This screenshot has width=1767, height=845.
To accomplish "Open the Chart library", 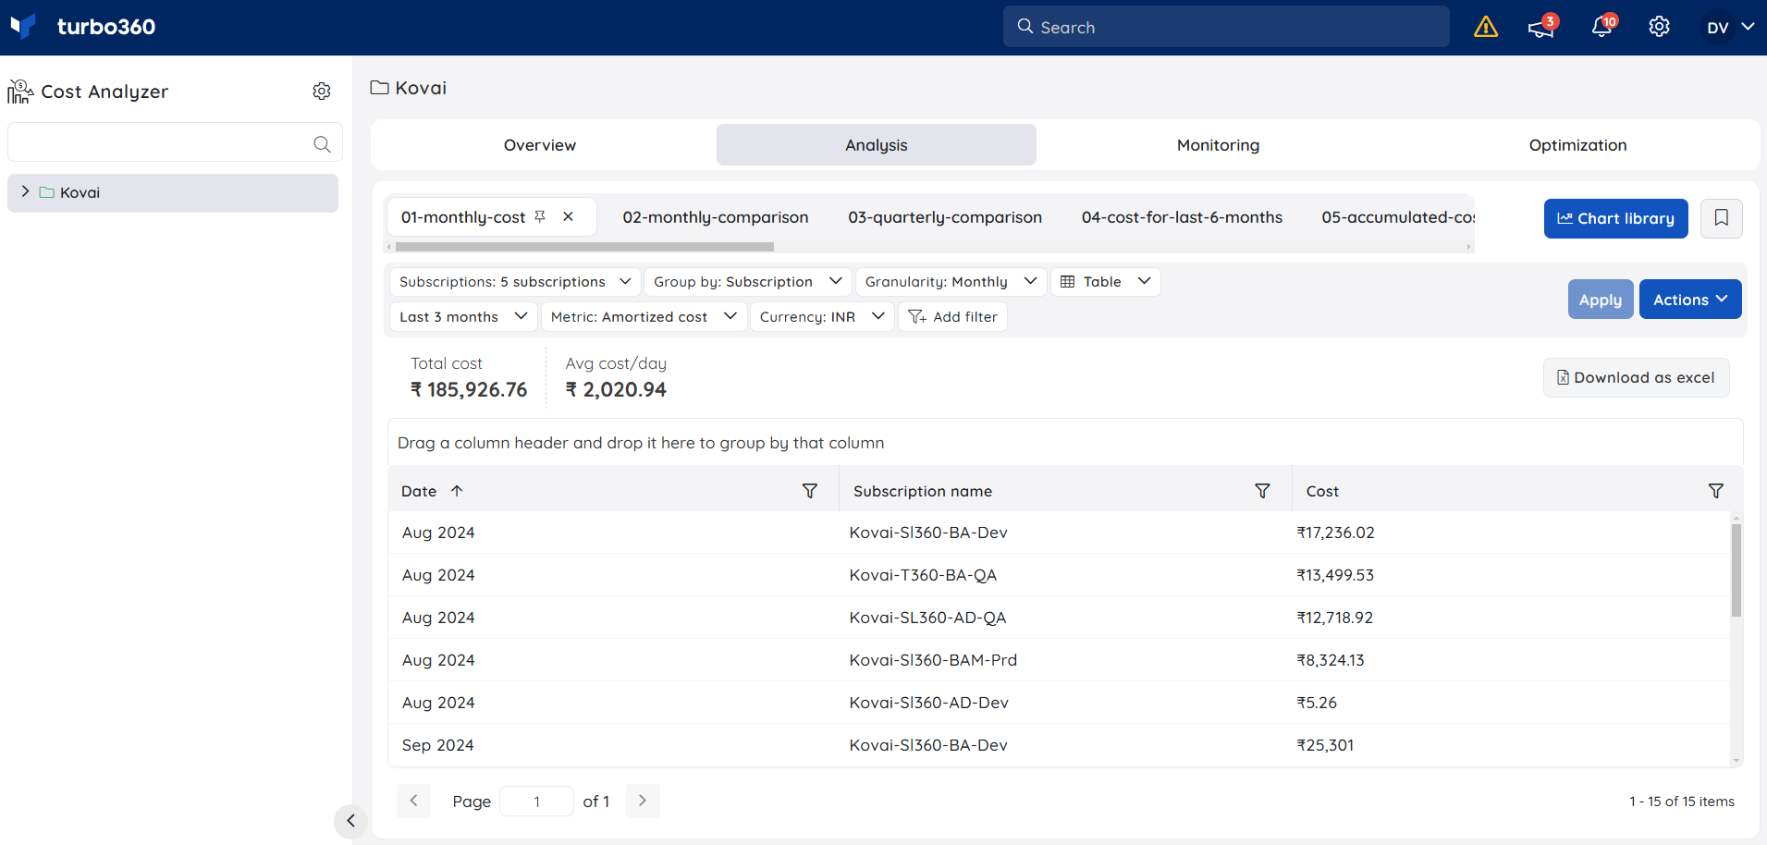I will coord(1615,218).
